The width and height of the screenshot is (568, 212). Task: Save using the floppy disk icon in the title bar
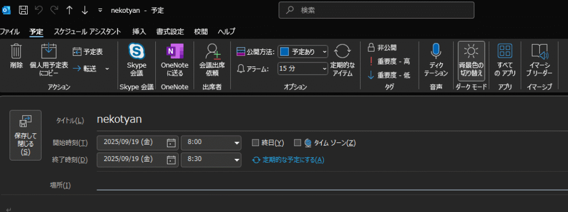[x=23, y=10]
